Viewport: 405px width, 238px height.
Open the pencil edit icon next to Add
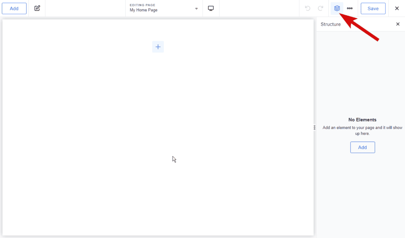coord(37,8)
